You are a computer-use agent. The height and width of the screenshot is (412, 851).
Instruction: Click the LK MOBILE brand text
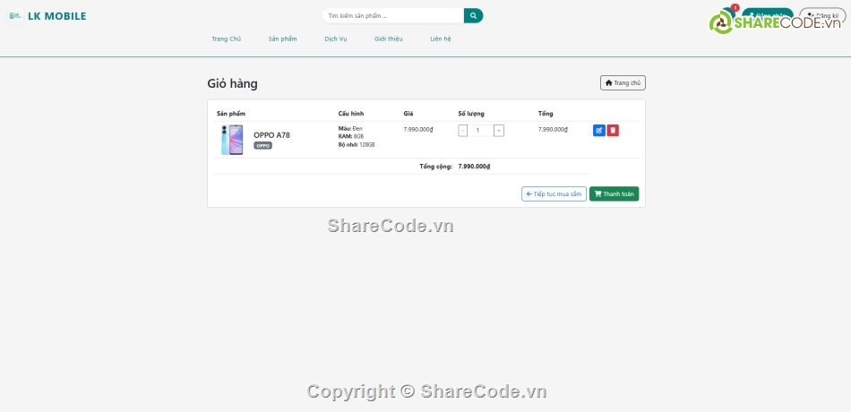57,16
